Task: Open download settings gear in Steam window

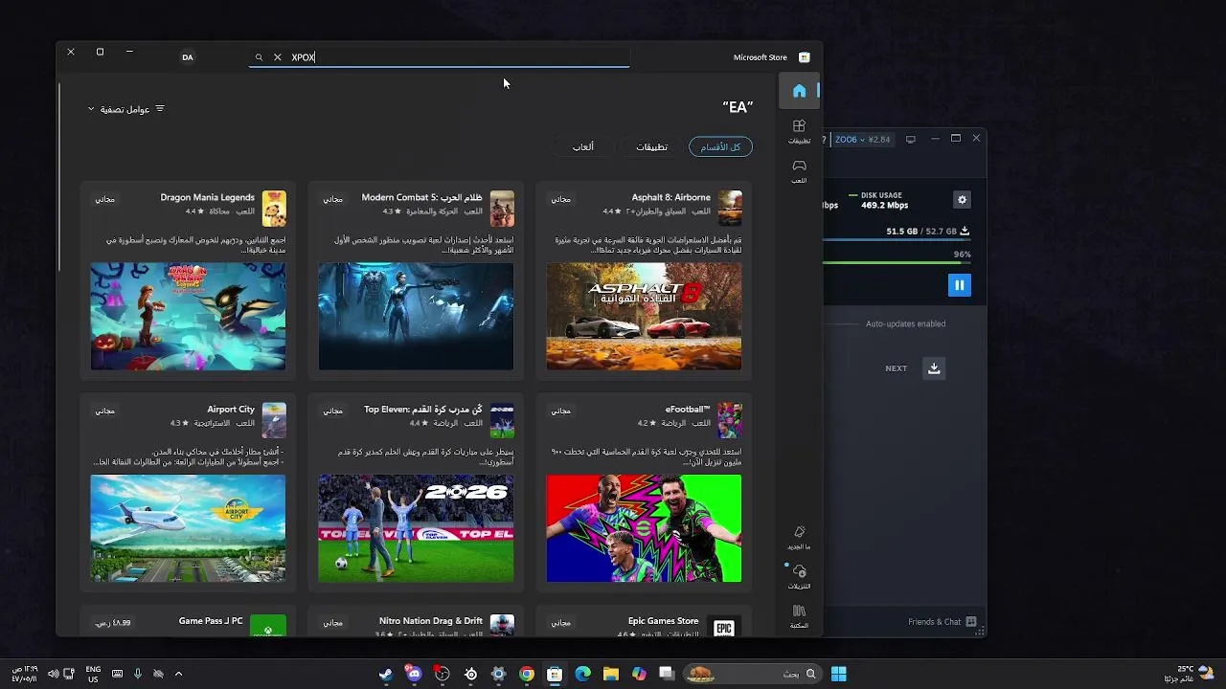Action: [x=962, y=200]
